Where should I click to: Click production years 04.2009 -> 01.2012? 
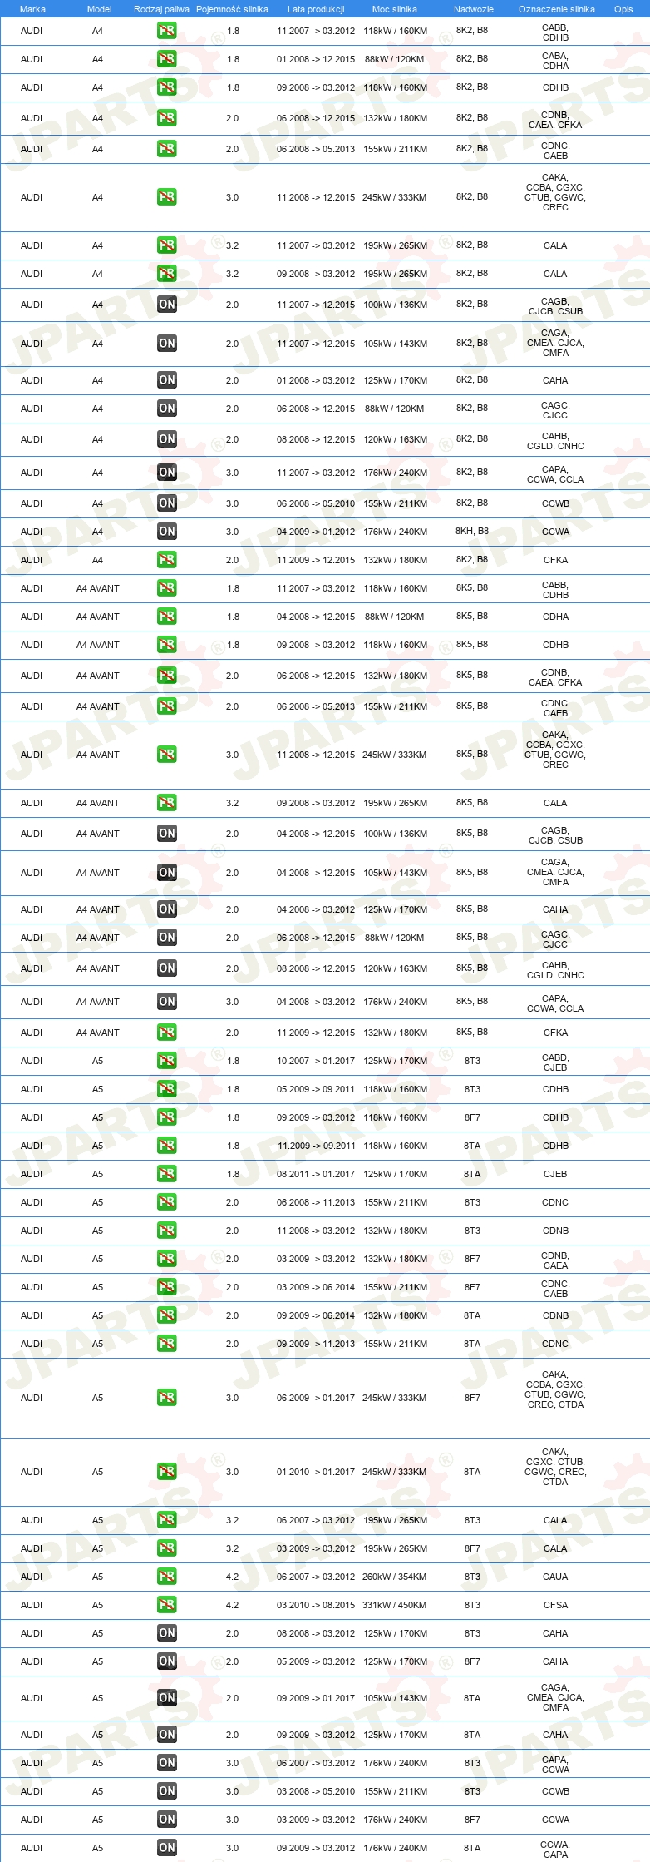(316, 532)
